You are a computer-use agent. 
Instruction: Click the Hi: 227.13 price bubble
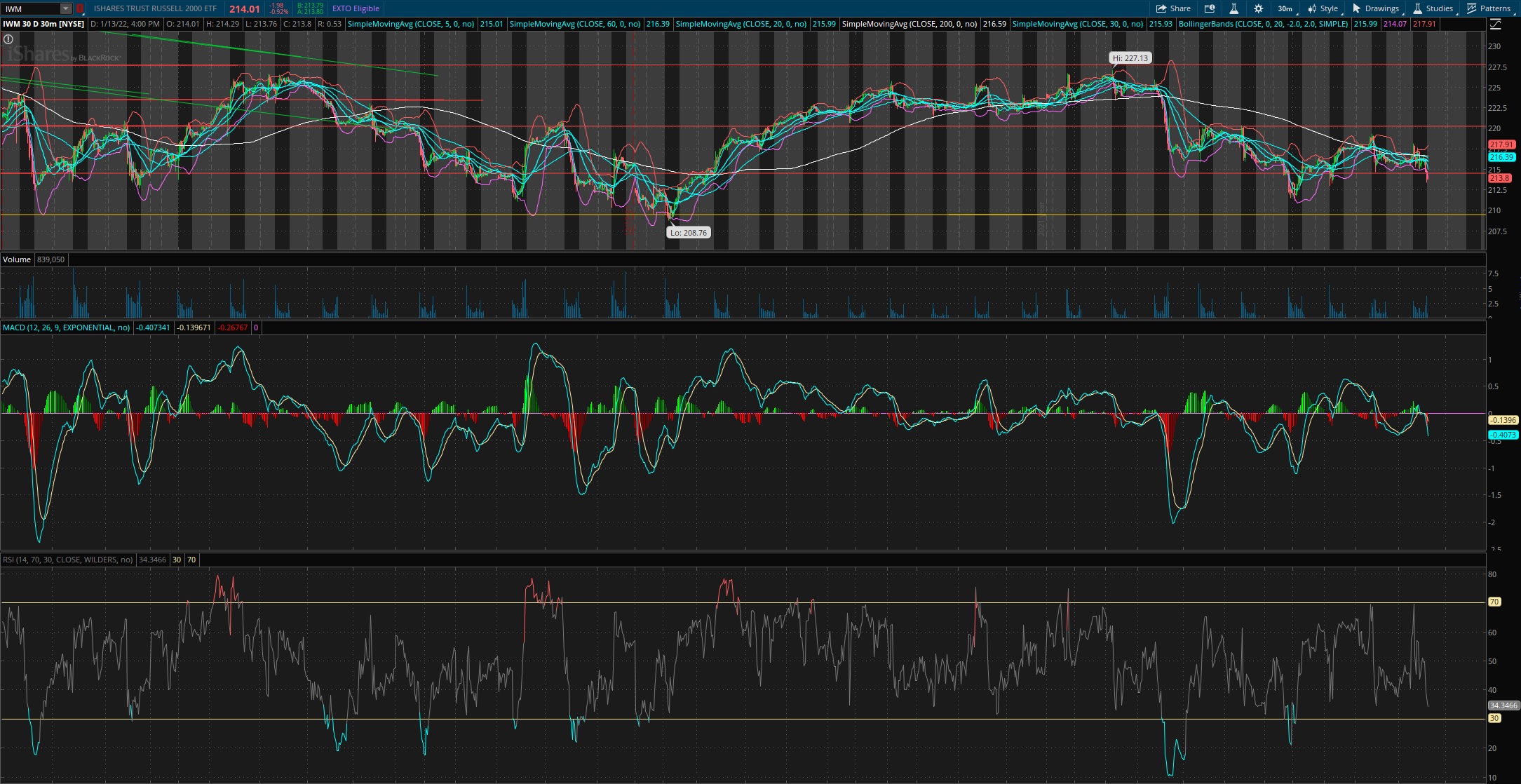click(1130, 58)
